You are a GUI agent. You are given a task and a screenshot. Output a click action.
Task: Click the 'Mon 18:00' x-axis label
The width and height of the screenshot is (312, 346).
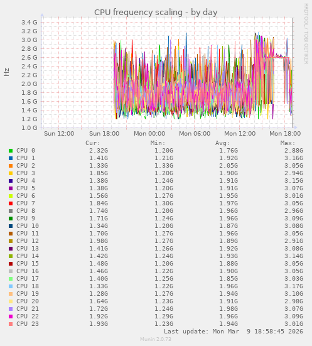[285, 134]
